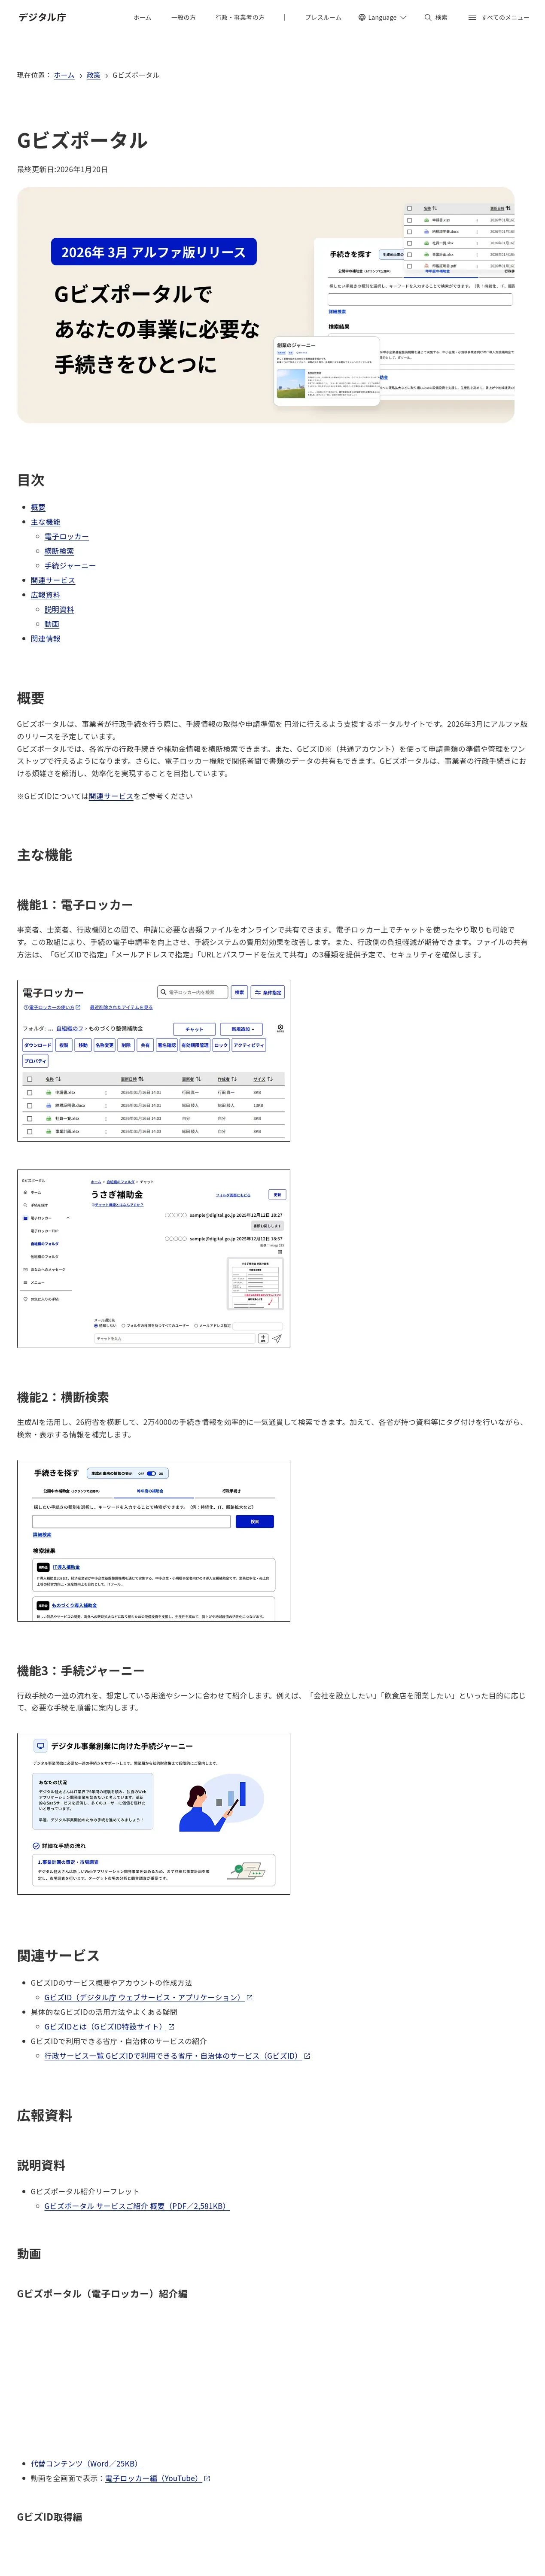Select 説明資料 in the table of contents

pyautogui.click(x=59, y=609)
